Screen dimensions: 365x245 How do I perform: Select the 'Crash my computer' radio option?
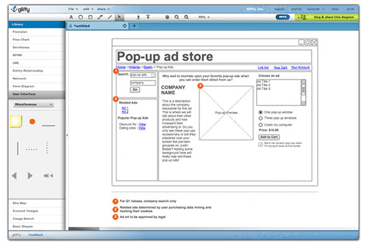point(261,125)
